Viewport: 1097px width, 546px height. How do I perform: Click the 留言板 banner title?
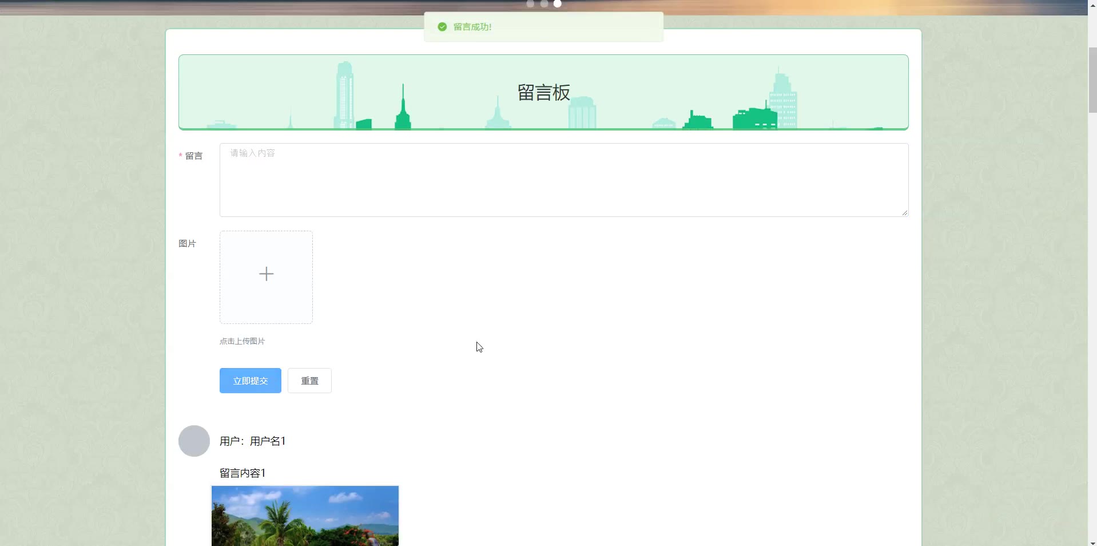[543, 93]
